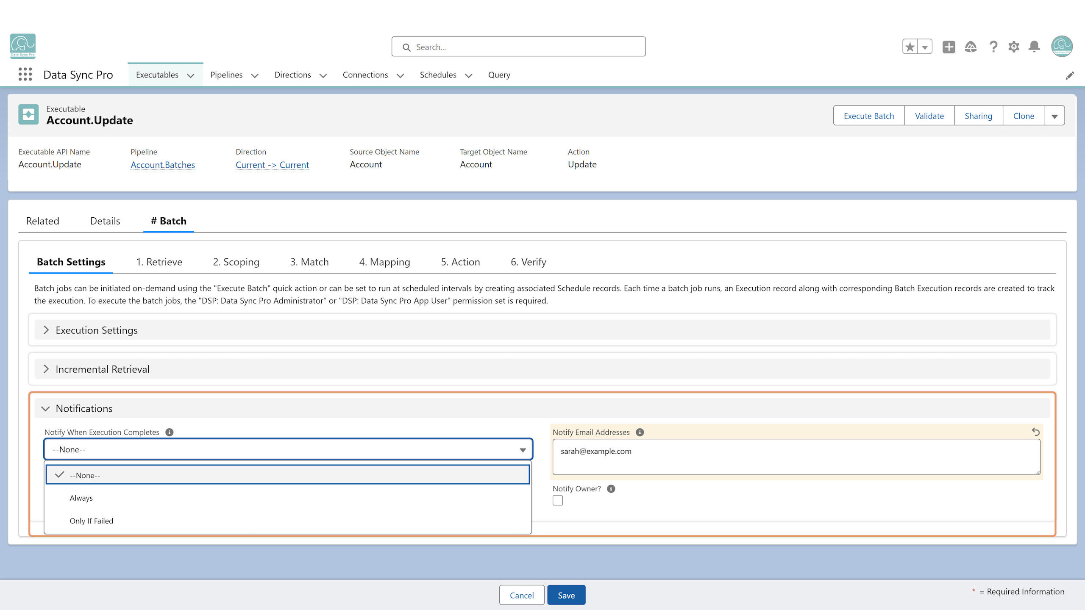Open the Details tab
The width and height of the screenshot is (1085, 610).
click(105, 221)
